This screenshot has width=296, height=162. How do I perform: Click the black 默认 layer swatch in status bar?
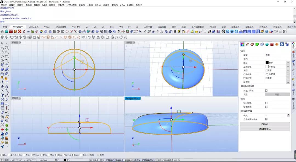click(x=65, y=160)
